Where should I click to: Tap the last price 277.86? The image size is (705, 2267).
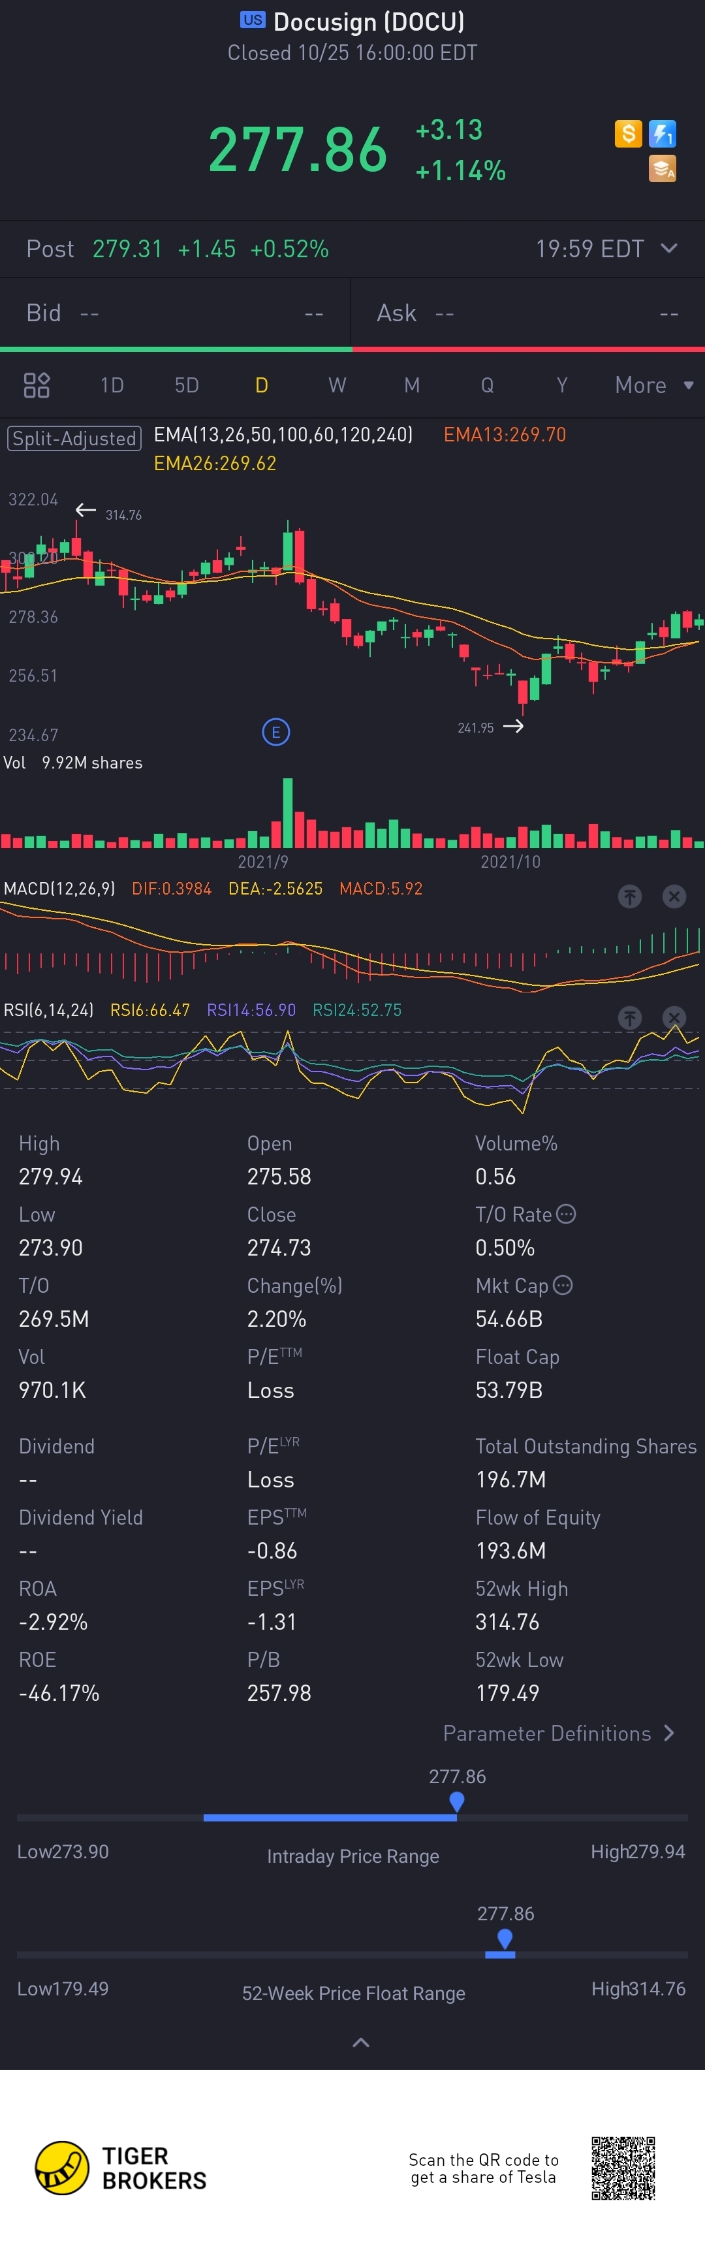[298, 149]
